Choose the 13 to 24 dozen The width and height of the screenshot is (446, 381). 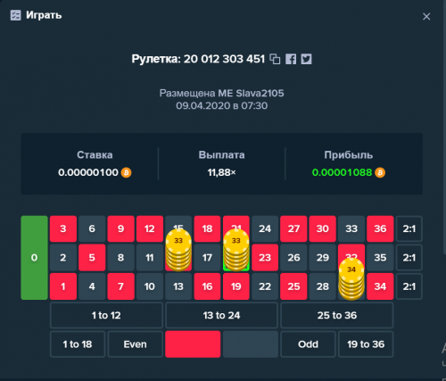221,315
